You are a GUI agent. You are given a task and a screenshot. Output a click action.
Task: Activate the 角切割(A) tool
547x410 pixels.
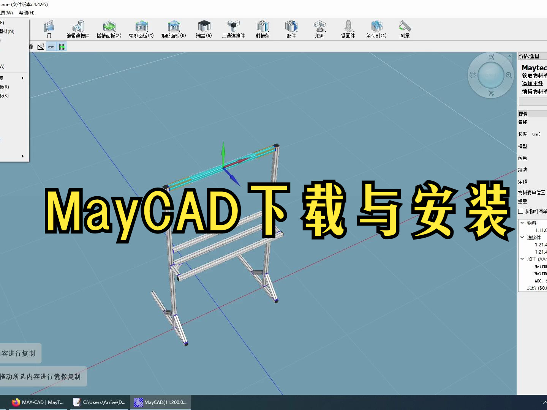coord(376,29)
